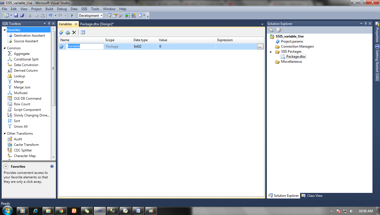Open the Debug menu
The height and width of the screenshot is (215, 380).
pyautogui.click(x=62, y=9)
